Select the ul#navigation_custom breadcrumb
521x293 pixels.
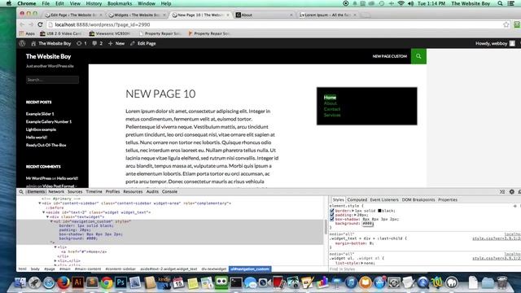click(x=250, y=269)
